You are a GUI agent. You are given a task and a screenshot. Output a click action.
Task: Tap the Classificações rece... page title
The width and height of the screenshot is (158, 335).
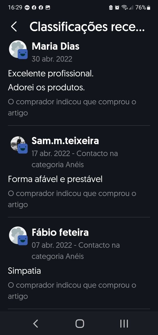pyautogui.click(x=87, y=27)
